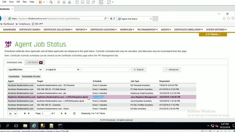The width and height of the screenshot is (235, 132).
Task: Open the stretch options dropdown arrow
Action: (x=113, y=2)
